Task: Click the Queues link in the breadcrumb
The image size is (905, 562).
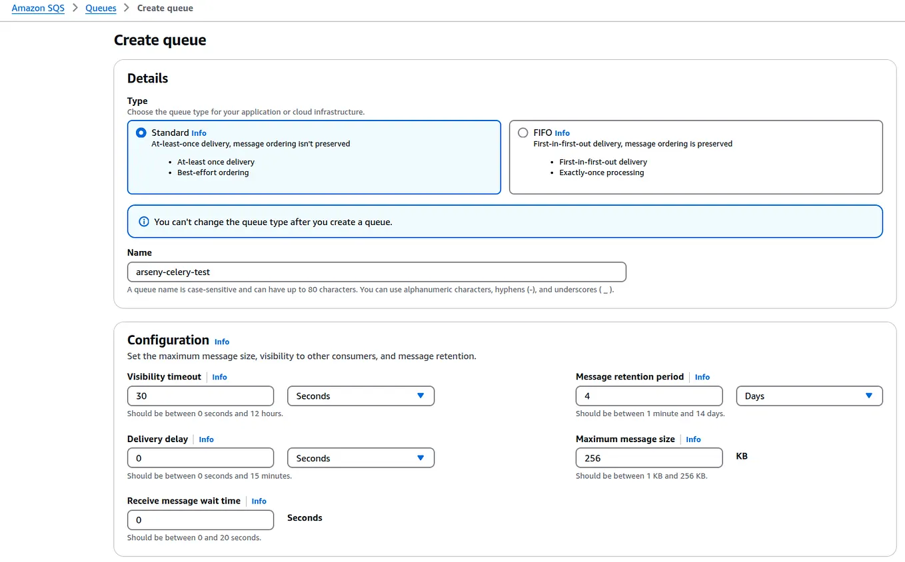Action: pos(101,8)
